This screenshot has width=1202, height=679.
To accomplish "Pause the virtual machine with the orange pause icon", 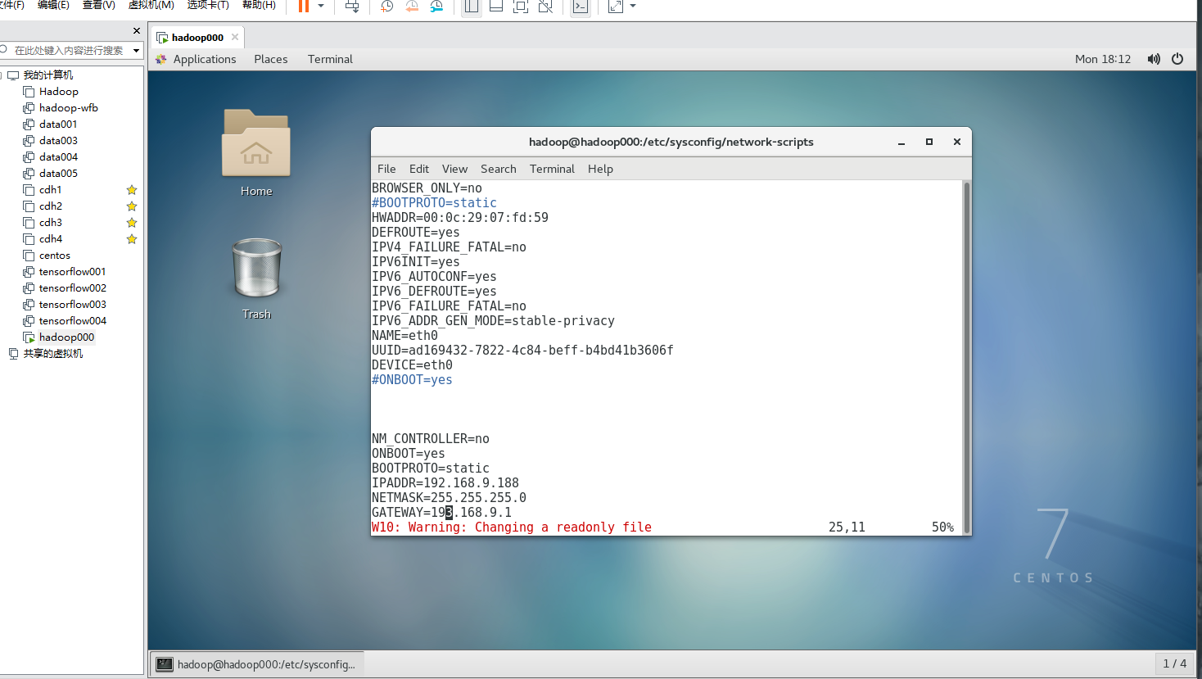I will click(x=304, y=7).
